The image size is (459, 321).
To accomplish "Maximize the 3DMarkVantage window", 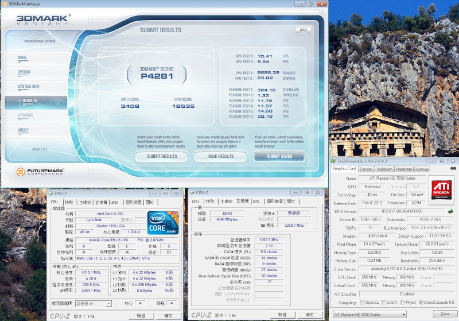I will click(310, 4).
